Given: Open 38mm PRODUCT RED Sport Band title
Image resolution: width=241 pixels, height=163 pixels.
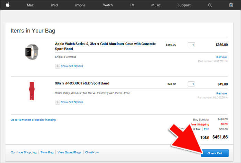Looking at the screenshot, I should [x=82, y=83].
